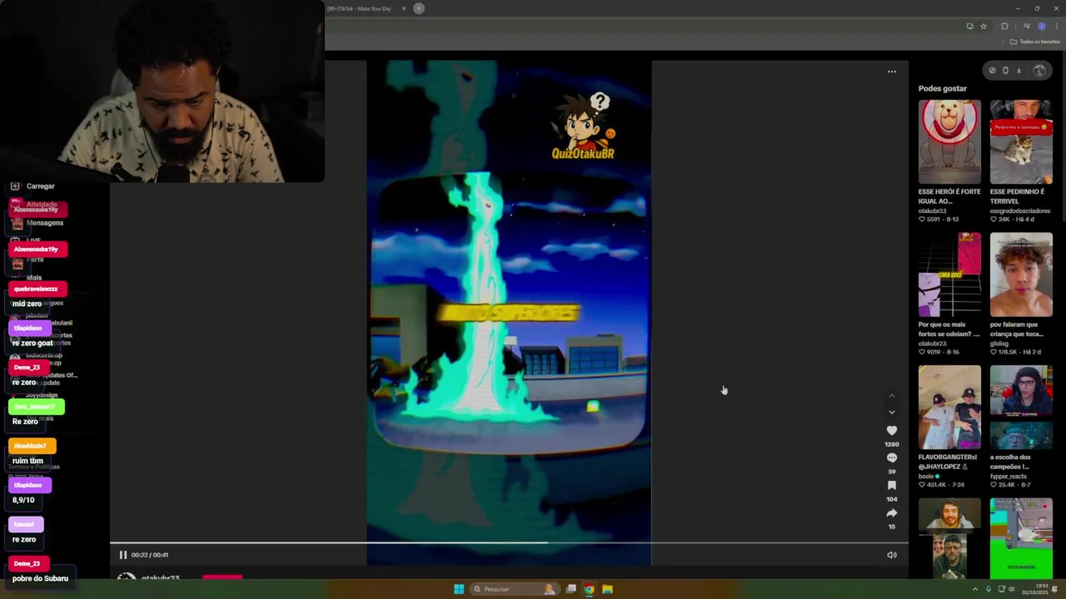
Task: Open the Carregar upload item in sidebar
Action: point(33,186)
